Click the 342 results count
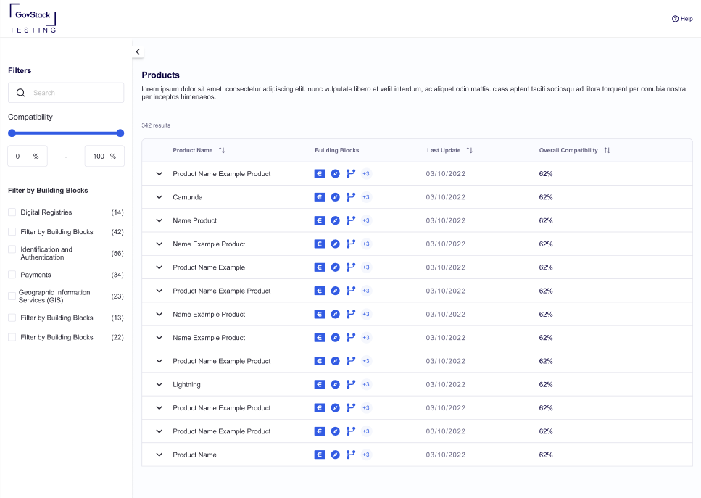This screenshot has height=498, width=701. (x=156, y=125)
